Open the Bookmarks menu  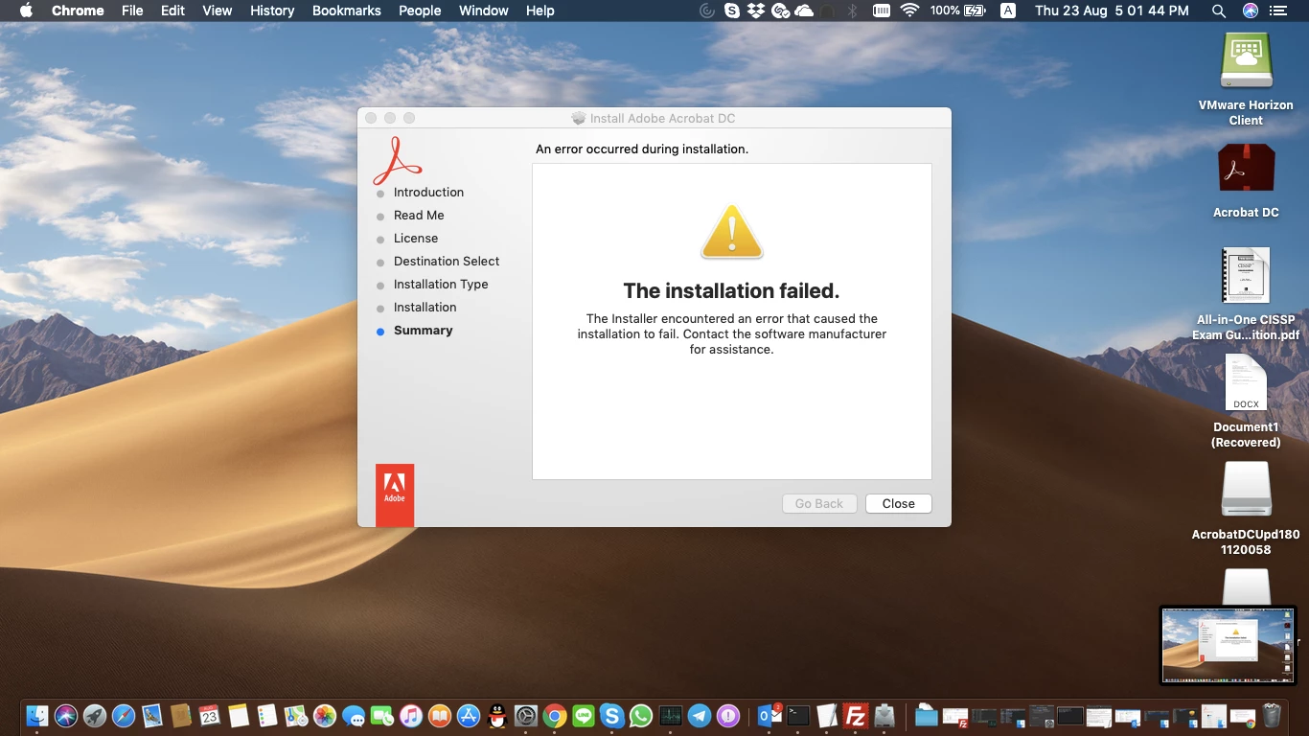(347, 11)
